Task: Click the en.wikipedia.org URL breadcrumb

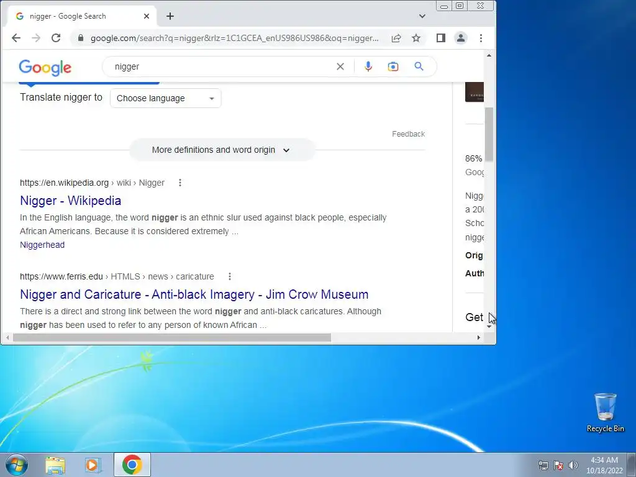Action: tap(92, 183)
